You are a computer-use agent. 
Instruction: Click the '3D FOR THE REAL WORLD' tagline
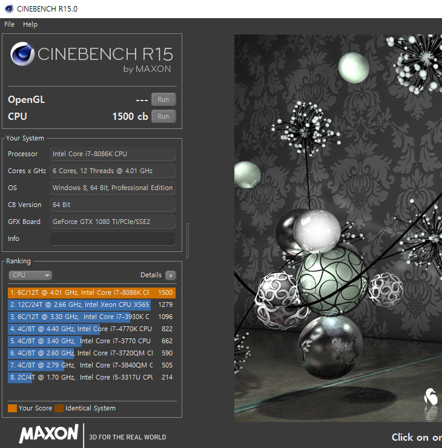[127, 437]
